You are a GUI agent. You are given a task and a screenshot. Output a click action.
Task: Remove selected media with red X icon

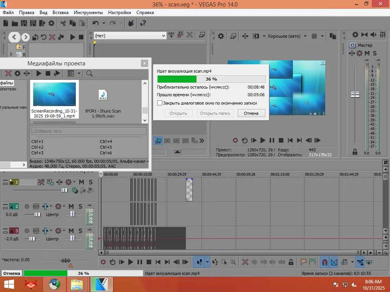(x=8, y=73)
